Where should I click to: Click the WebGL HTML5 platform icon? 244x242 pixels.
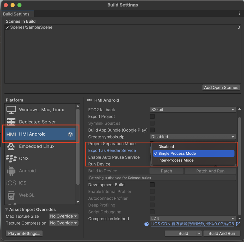[11, 195]
